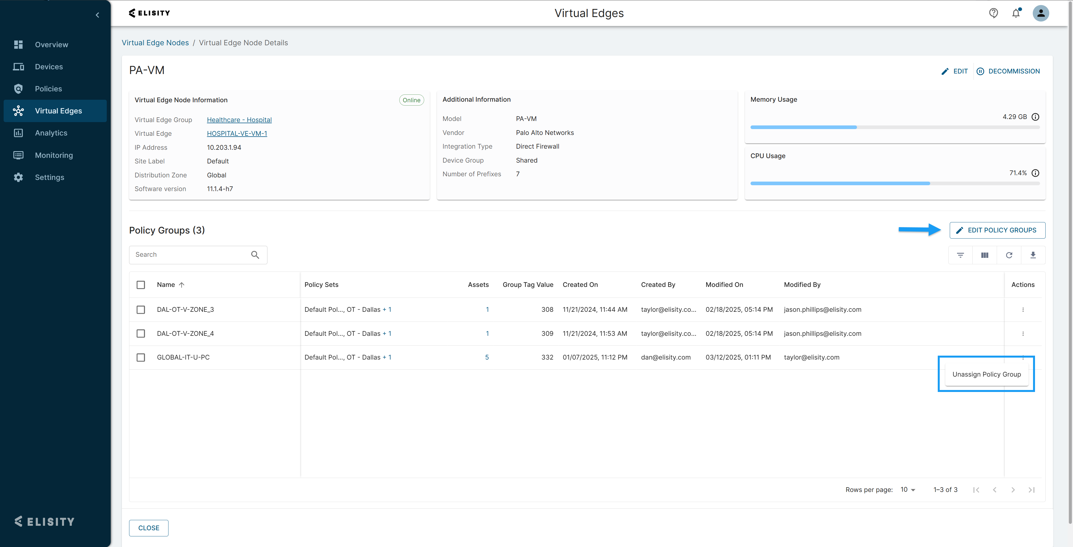Go to Policies in the sidebar
Screen dimensions: 1073x547
(x=48, y=89)
